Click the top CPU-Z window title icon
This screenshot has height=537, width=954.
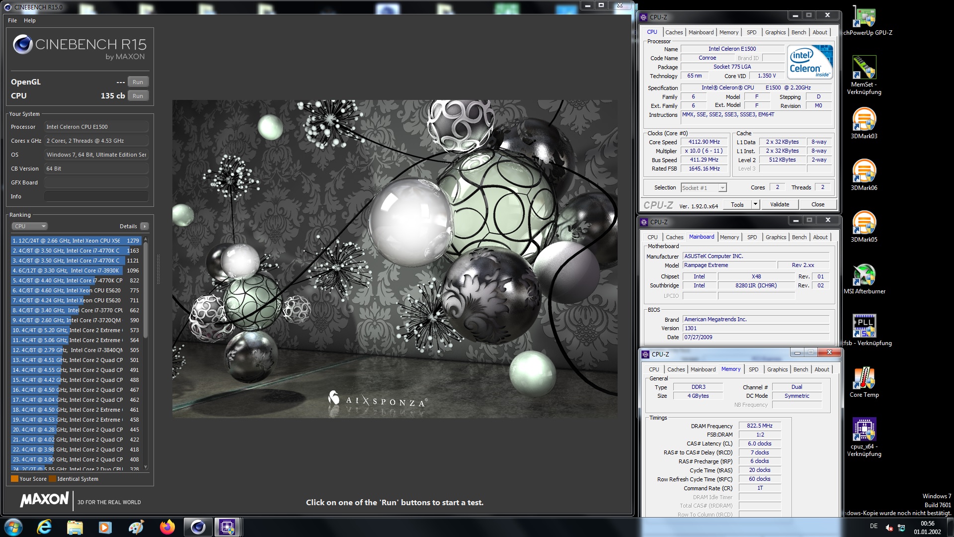[x=644, y=17]
